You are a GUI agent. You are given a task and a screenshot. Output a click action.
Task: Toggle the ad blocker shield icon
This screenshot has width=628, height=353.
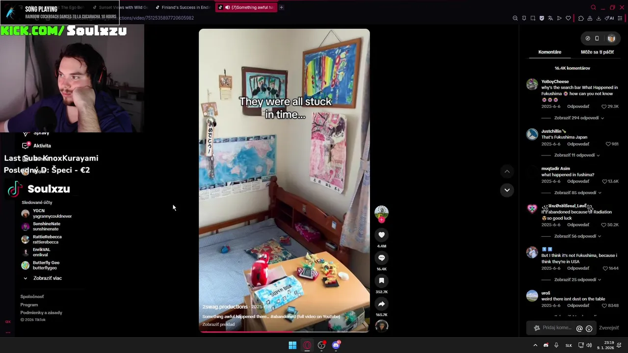tap(542, 18)
